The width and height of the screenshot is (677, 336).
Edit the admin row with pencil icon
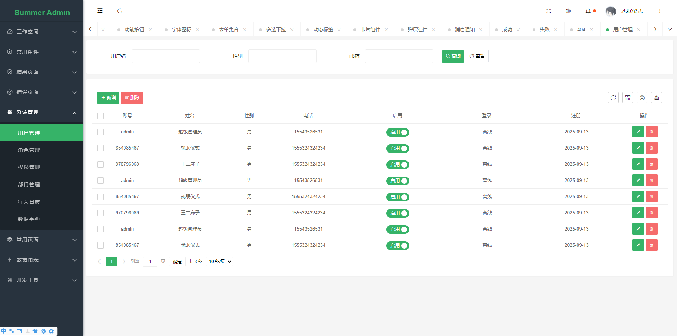click(x=638, y=132)
